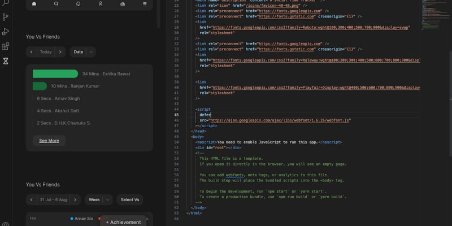Click Eshika Rawat's green progress bar
Image resolution: width=452 pixels, height=226 pixels.
(x=55, y=73)
